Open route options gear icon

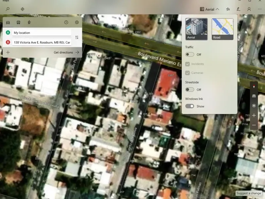click(x=77, y=22)
